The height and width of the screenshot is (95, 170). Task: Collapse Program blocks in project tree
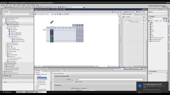click(6, 28)
